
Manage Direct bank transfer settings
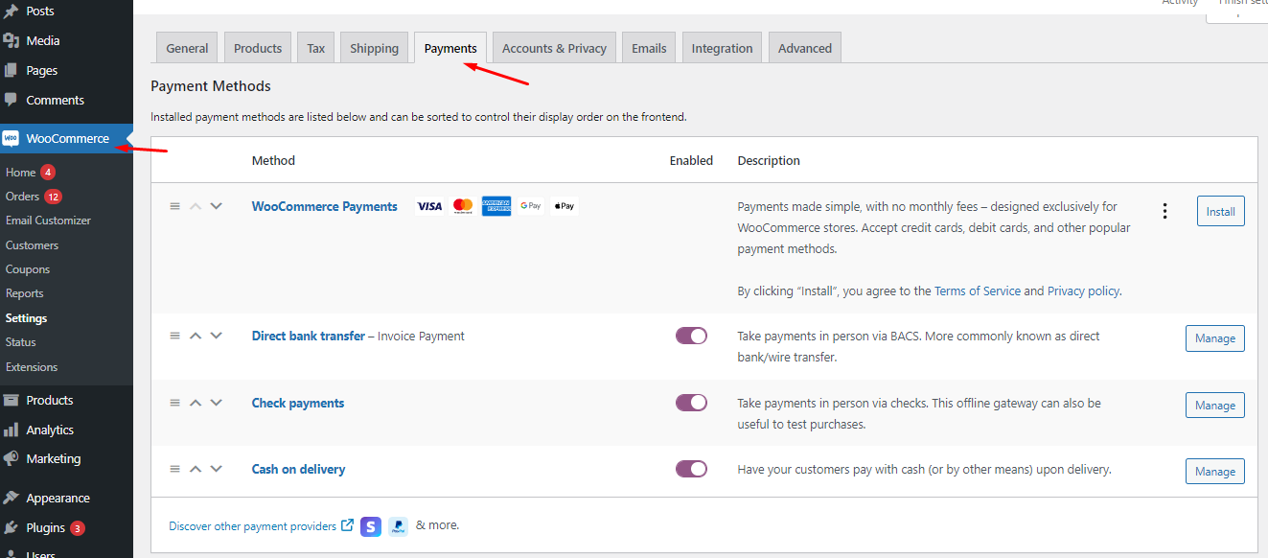[x=1215, y=338]
